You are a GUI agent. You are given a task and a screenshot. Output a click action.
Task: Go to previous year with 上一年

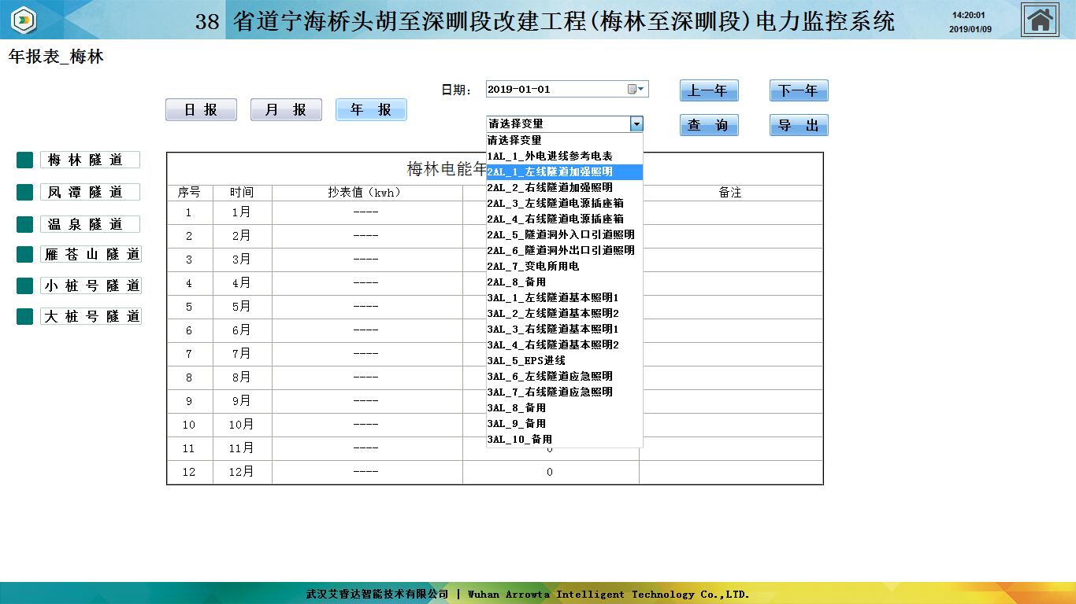709,91
